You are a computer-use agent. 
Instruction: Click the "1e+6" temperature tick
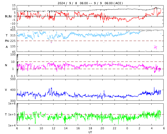tap(12, 103)
